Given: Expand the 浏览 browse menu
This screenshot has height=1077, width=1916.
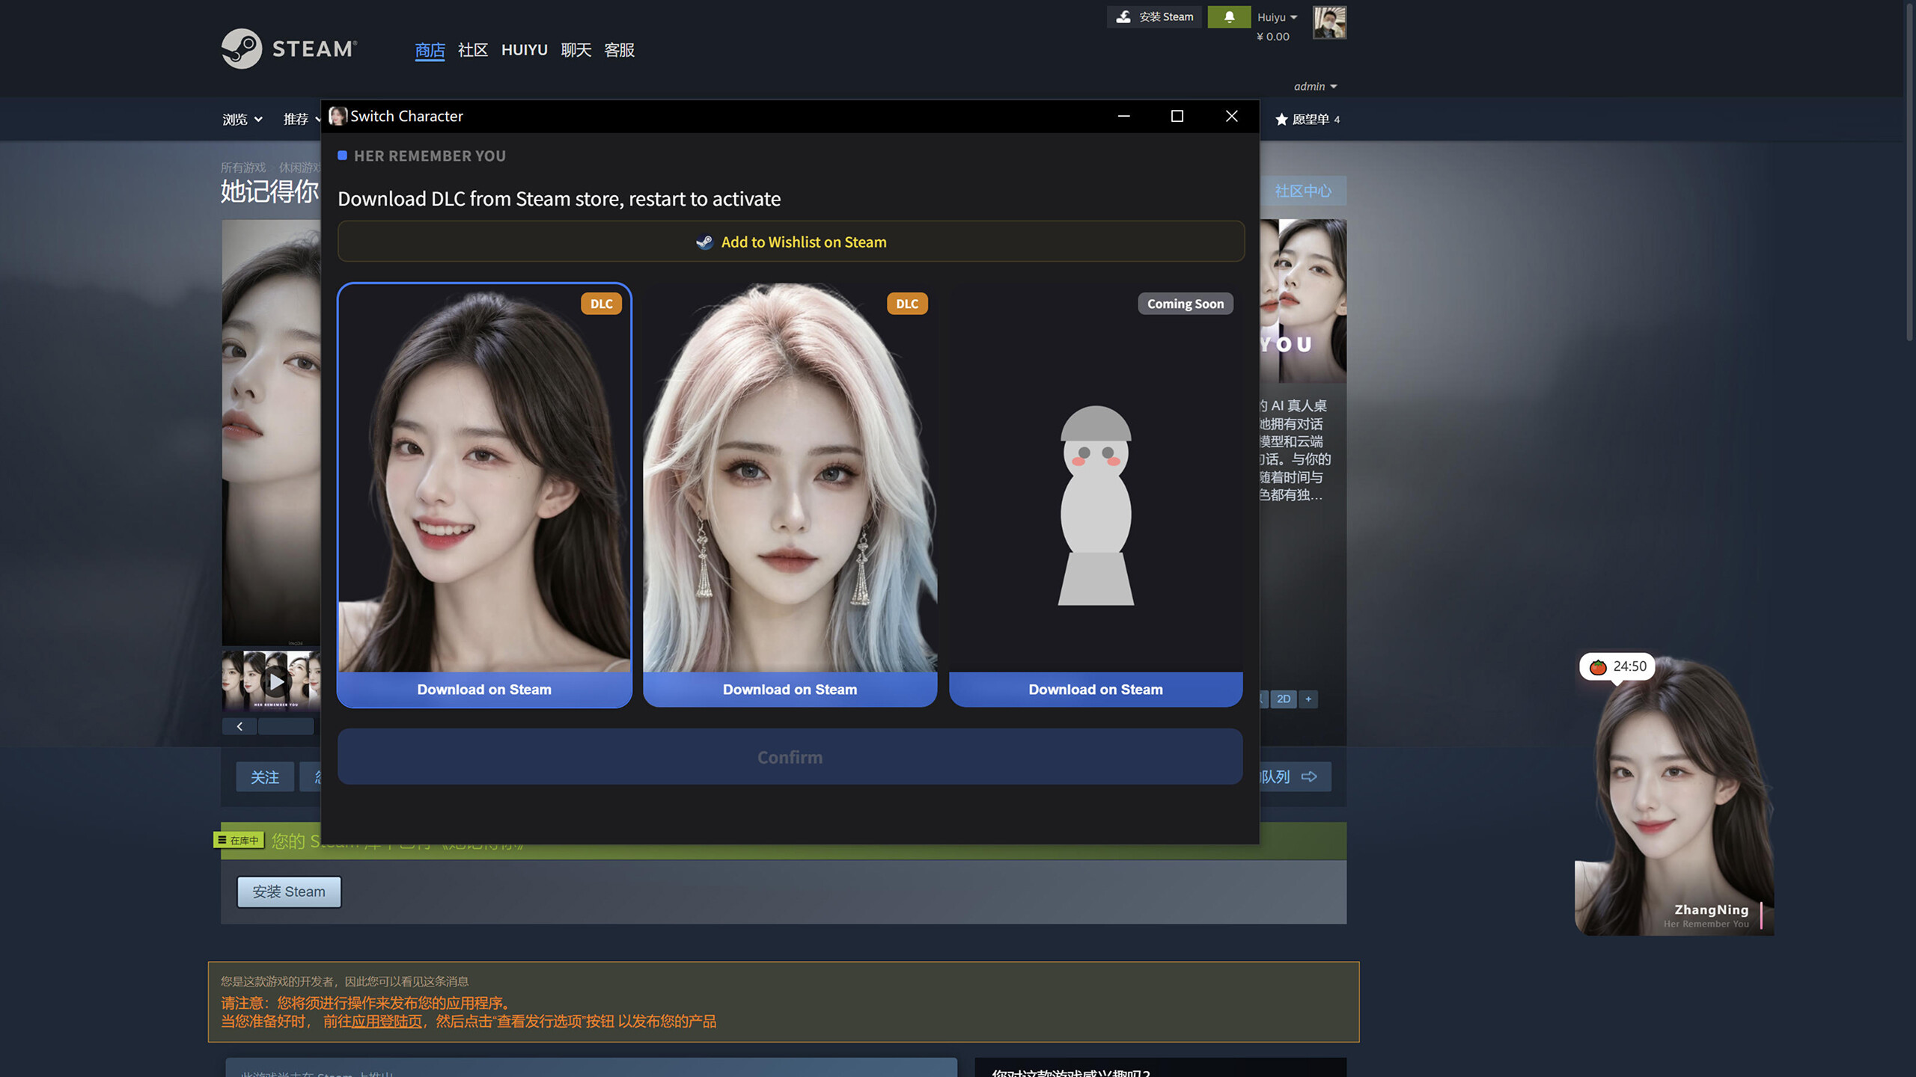Looking at the screenshot, I should [x=242, y=119].
